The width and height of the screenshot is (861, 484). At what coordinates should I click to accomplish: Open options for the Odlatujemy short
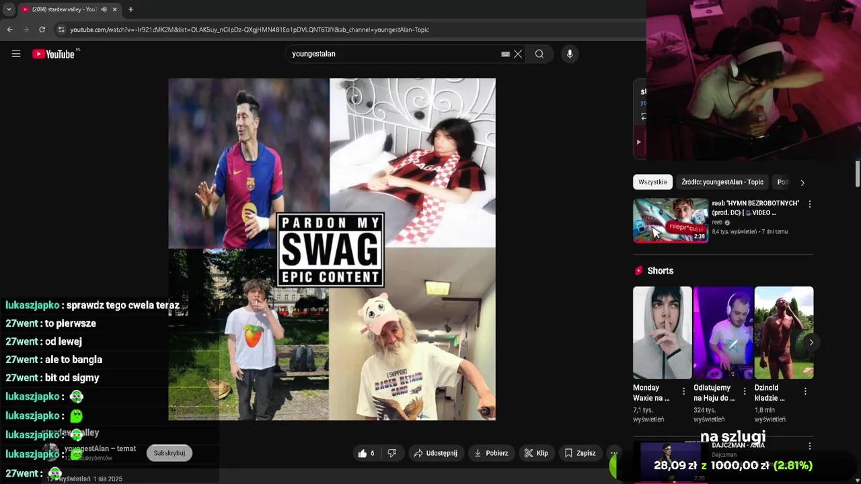click(x=745, y=391)
